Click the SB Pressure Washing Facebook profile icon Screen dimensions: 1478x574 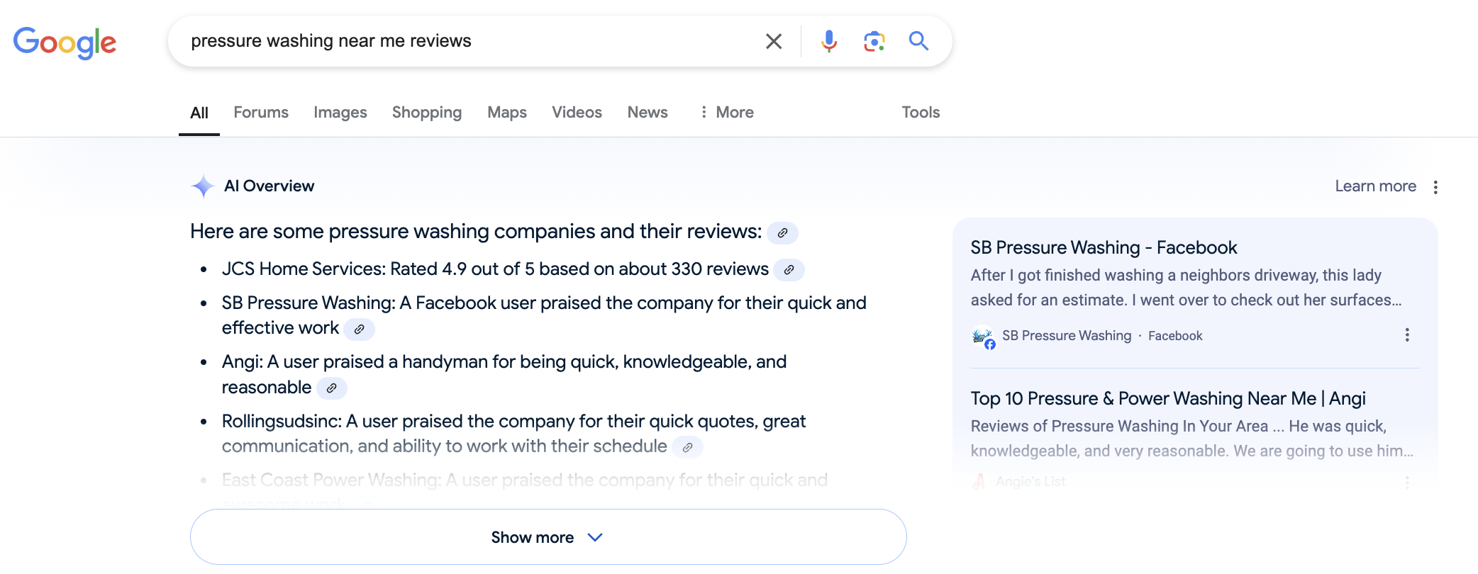(x=983, y=336)
